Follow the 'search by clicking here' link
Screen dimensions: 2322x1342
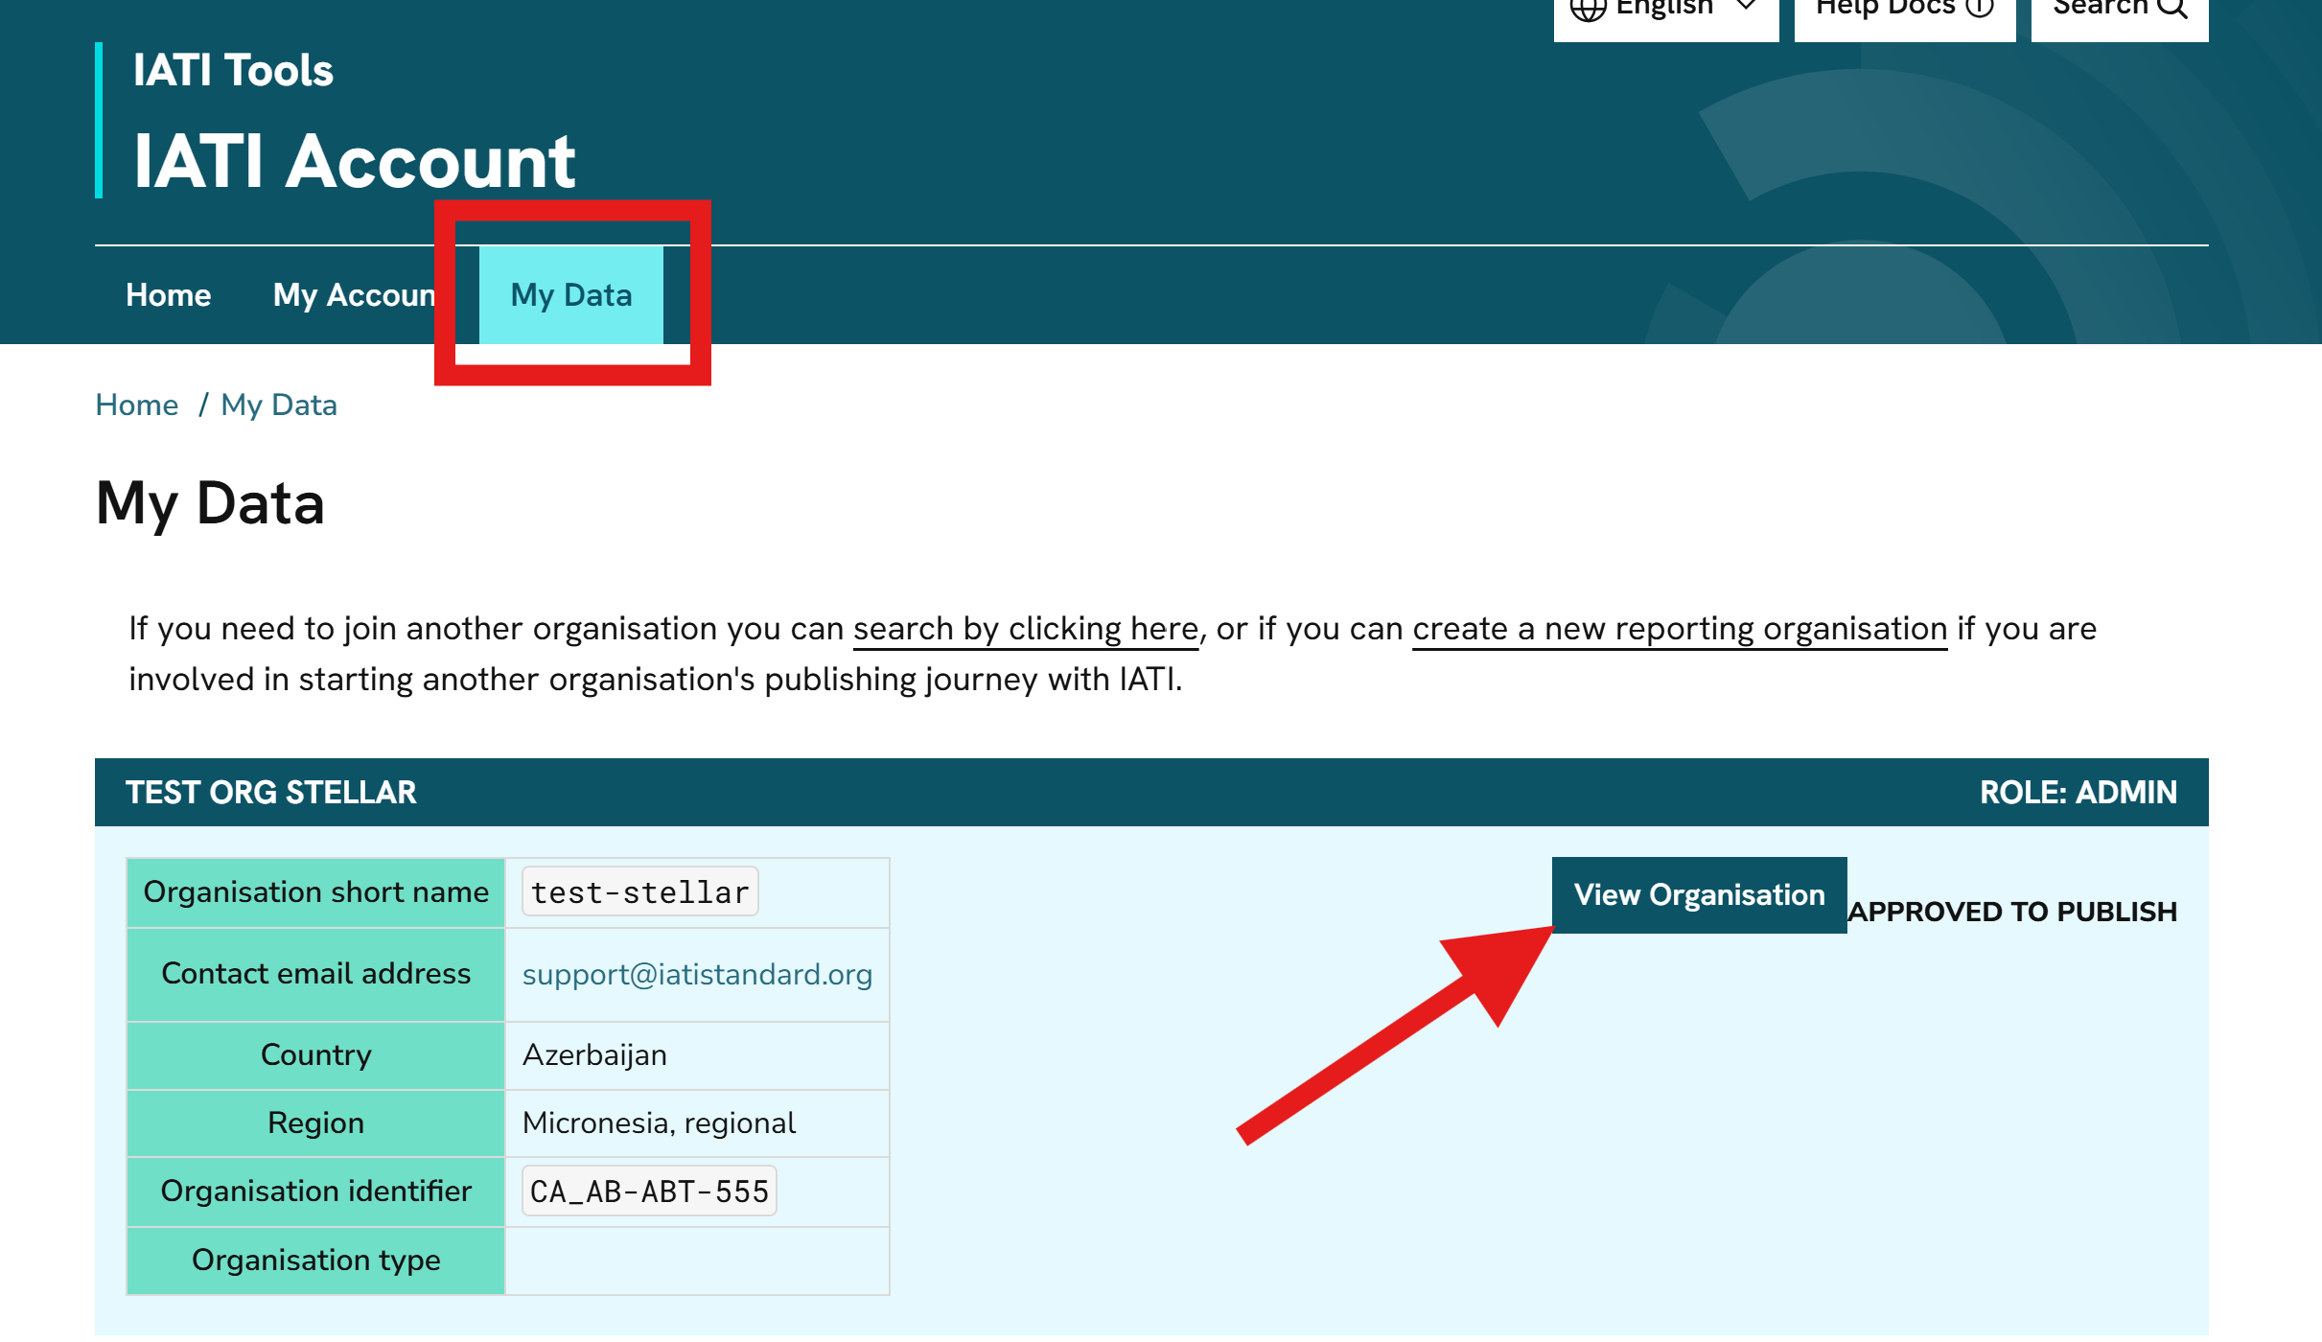(1025, 629)
